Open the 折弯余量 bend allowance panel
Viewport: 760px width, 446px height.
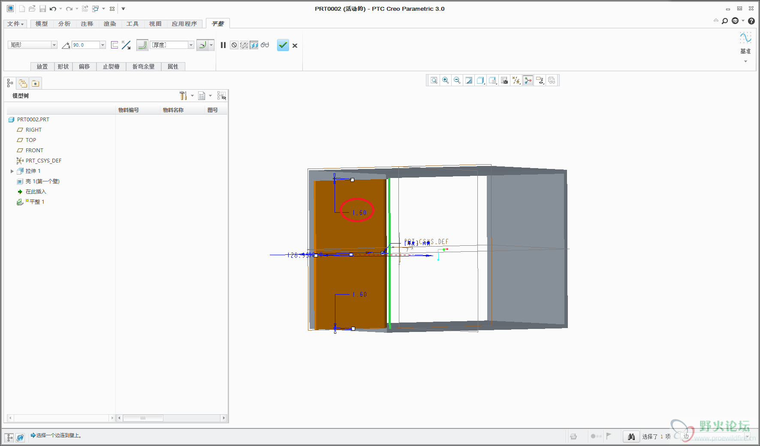click(143, 66)
